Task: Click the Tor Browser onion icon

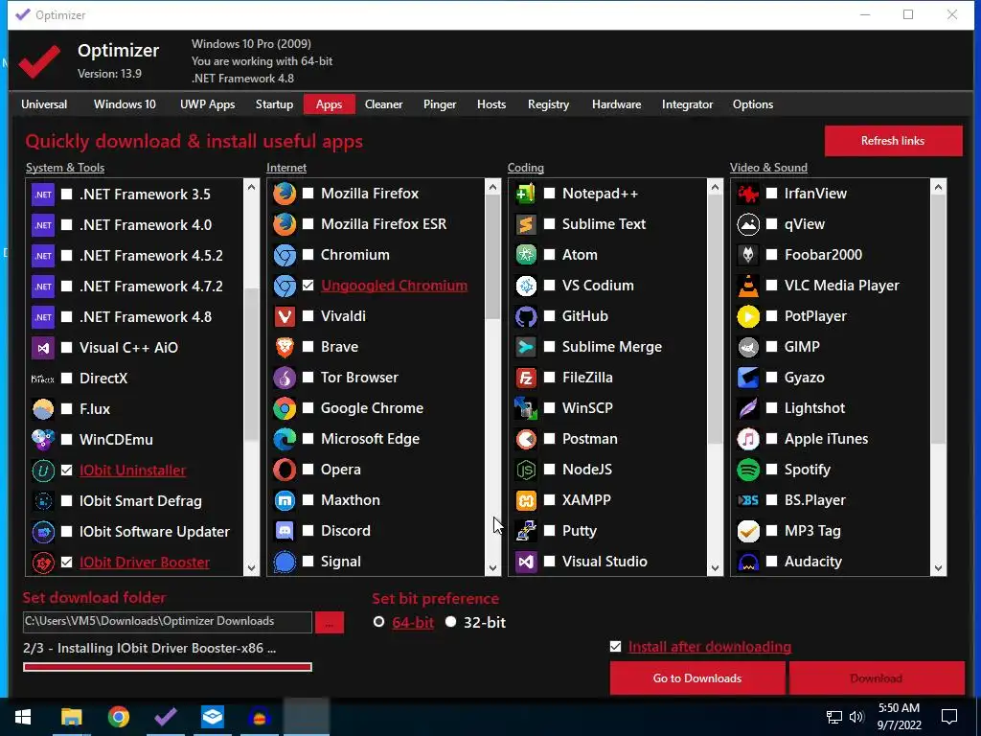Action: click(x=284, y=378)
